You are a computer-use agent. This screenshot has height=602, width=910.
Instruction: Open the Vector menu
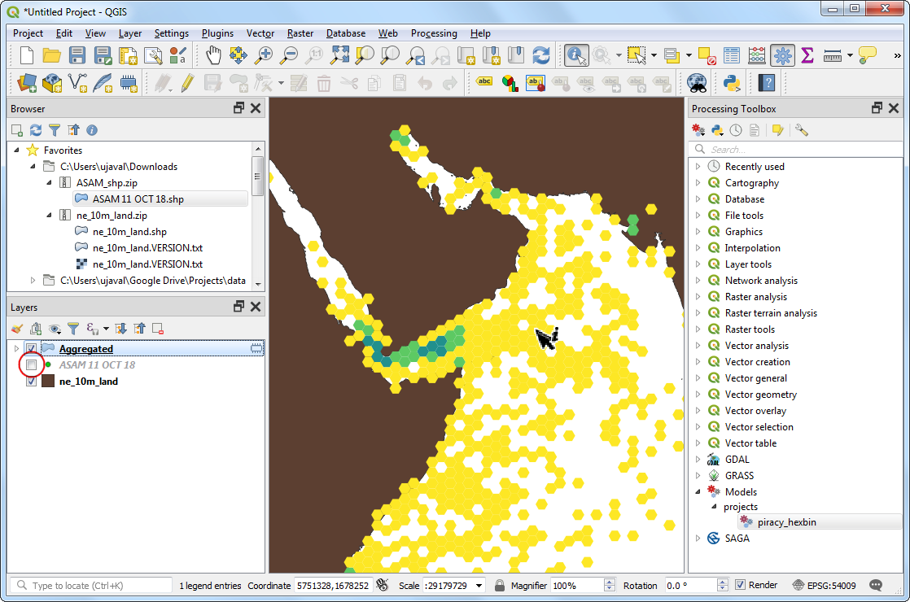(260, 33)
